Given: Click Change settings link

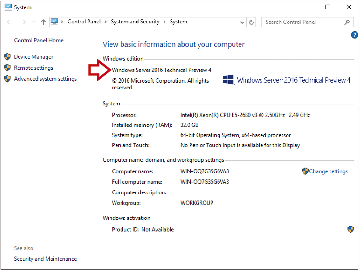Looking at the screenshot, I should pos(328,171).
